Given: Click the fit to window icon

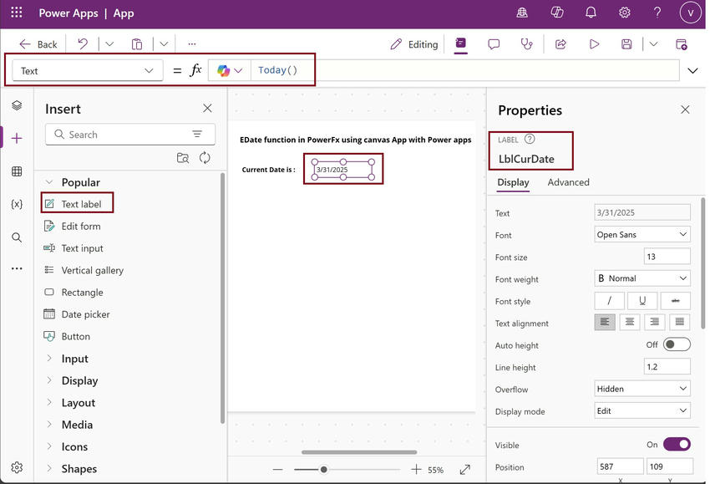Looking at the screenshot, I should click(x=465, y=470).
